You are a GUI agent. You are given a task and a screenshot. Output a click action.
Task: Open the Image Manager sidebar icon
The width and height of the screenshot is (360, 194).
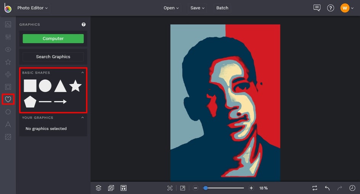8,24
